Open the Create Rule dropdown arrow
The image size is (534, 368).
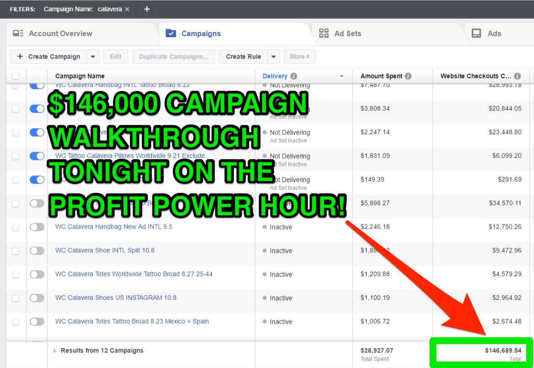[x=273, y=57]
